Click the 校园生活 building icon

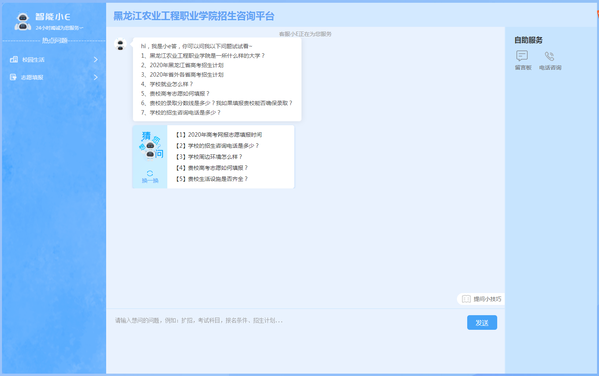click(x=14, y=59)
